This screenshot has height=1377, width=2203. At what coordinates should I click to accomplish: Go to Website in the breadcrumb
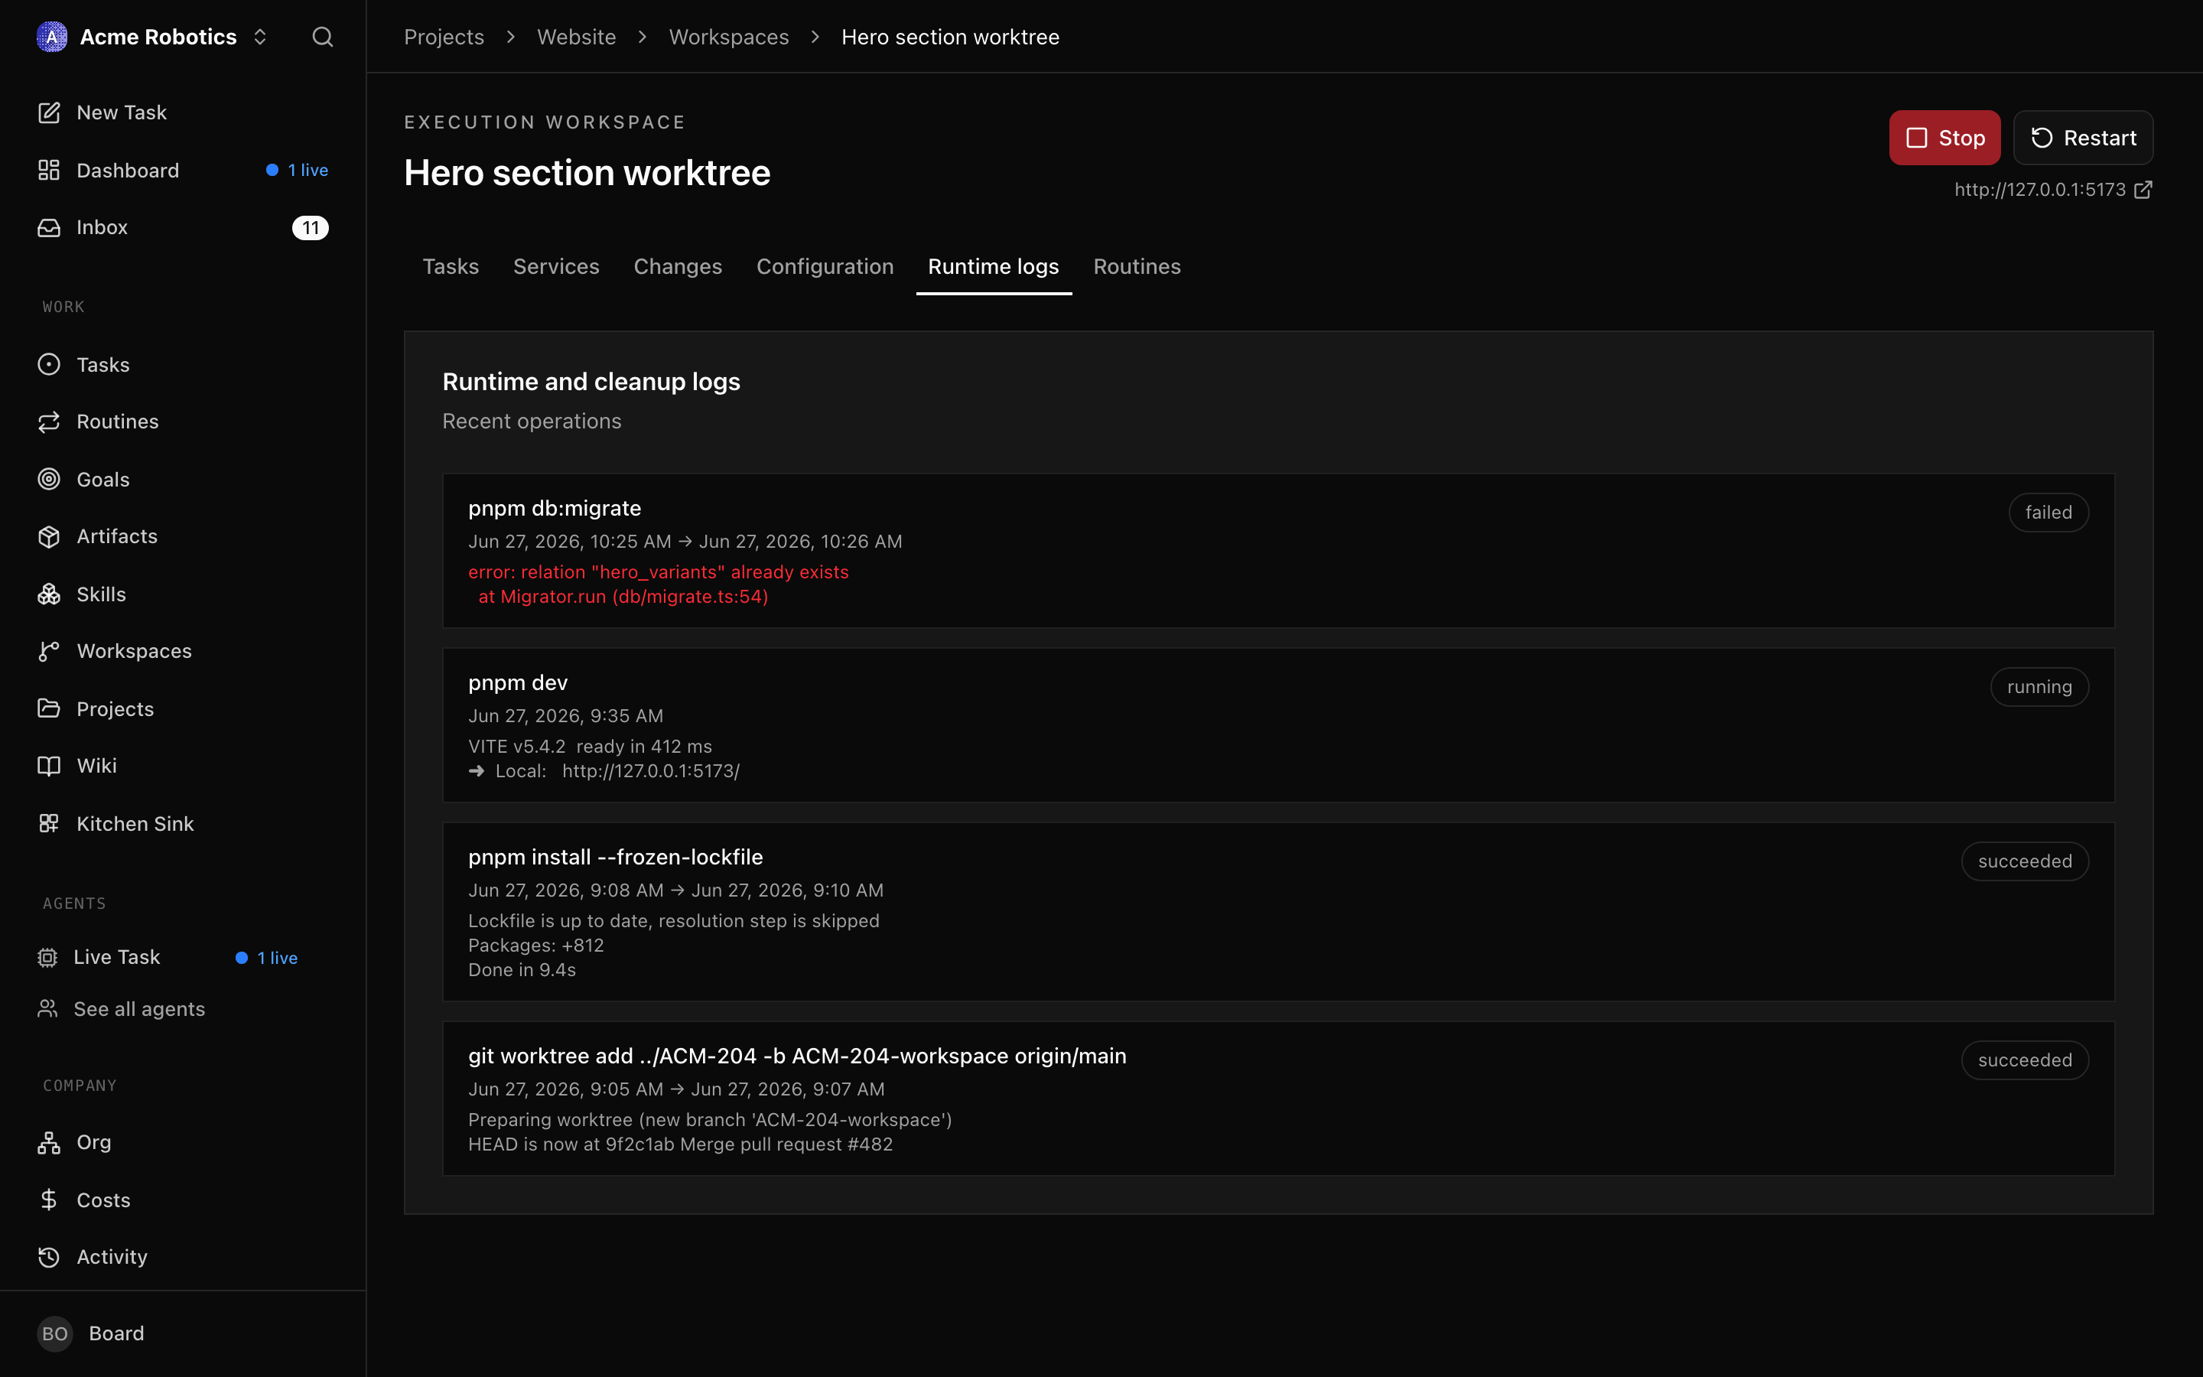coord(576,37)
